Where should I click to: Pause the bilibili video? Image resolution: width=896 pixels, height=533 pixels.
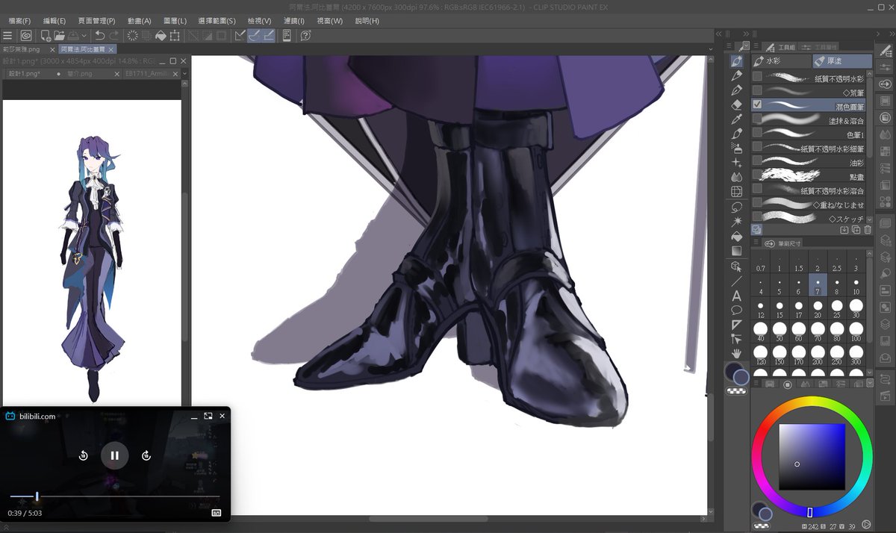(115, 455)
